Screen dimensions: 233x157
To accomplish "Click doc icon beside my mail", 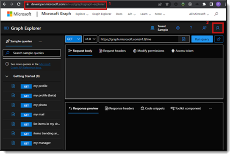I will coord(13,114).
